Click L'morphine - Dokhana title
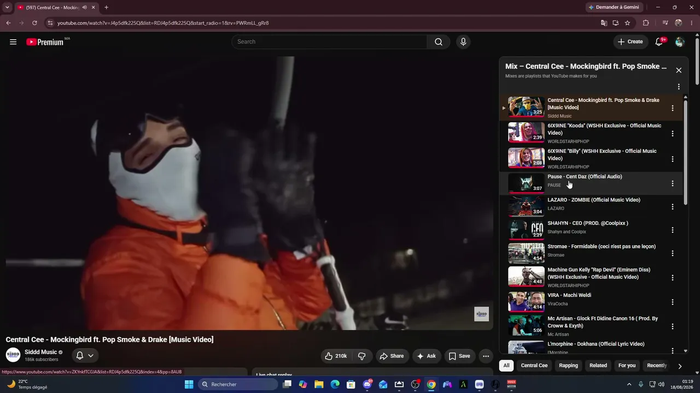 596,344
